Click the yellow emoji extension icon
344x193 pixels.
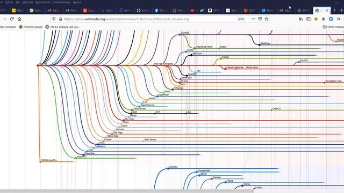click(x=316, y=19)
